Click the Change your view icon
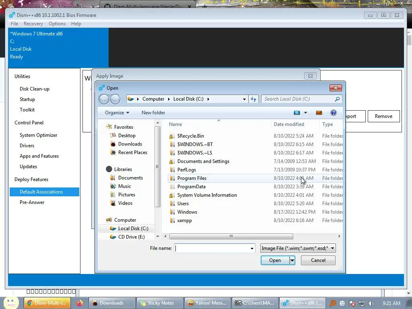This screenshot has height=309, width=412. (297, 113)
